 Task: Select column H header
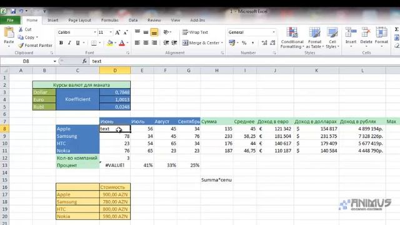(217, 71)
